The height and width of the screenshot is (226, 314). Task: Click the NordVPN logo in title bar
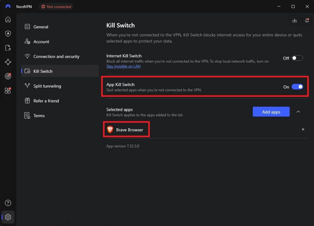8,7
